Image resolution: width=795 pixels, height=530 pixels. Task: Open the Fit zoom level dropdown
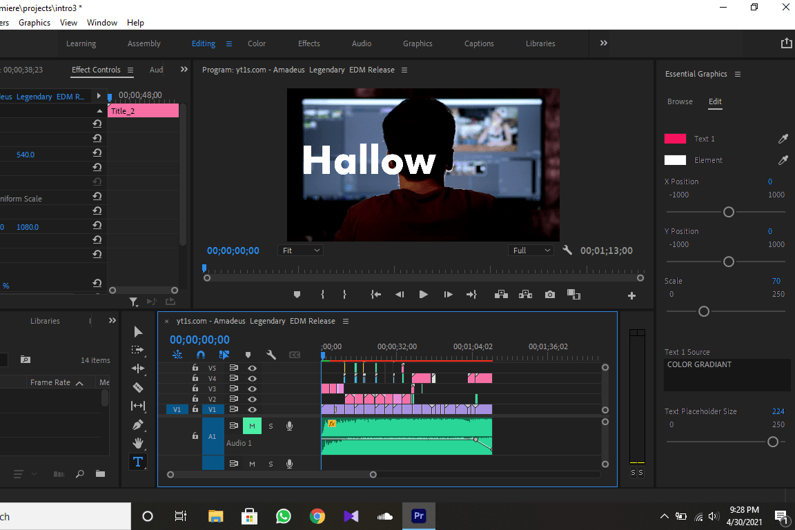301,251
